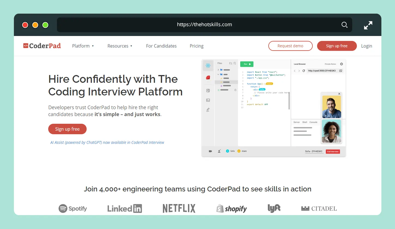
Task: Click the Local Browser back arrow
Action: point(294,71)
